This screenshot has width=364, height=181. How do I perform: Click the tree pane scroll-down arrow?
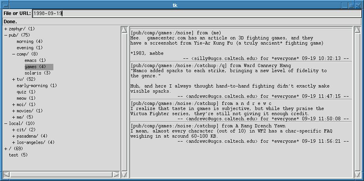point(124,174)
